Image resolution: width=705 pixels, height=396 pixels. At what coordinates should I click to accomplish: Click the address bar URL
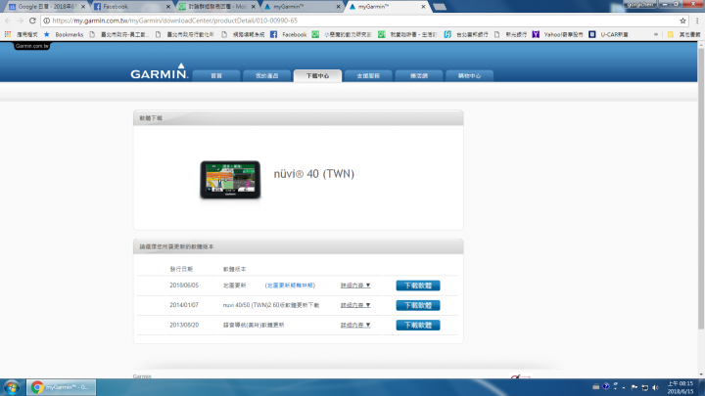click(x=174, y=21)
